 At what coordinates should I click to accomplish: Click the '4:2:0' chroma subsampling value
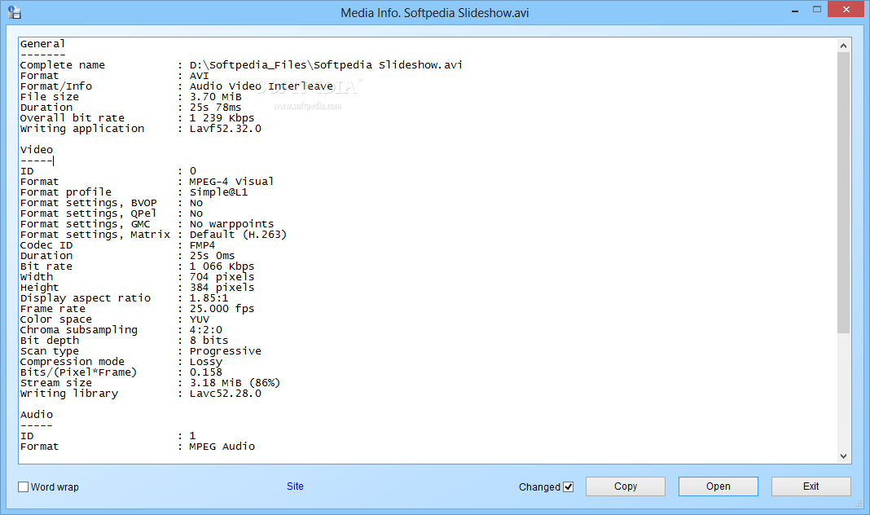[x=206, y=330]
